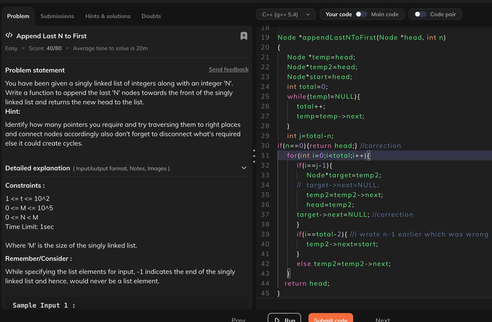Image resolution: width=492 pixels, height=322 pixels.
Task: Click line 'int j=total-n;'
Action: point(310,136)
